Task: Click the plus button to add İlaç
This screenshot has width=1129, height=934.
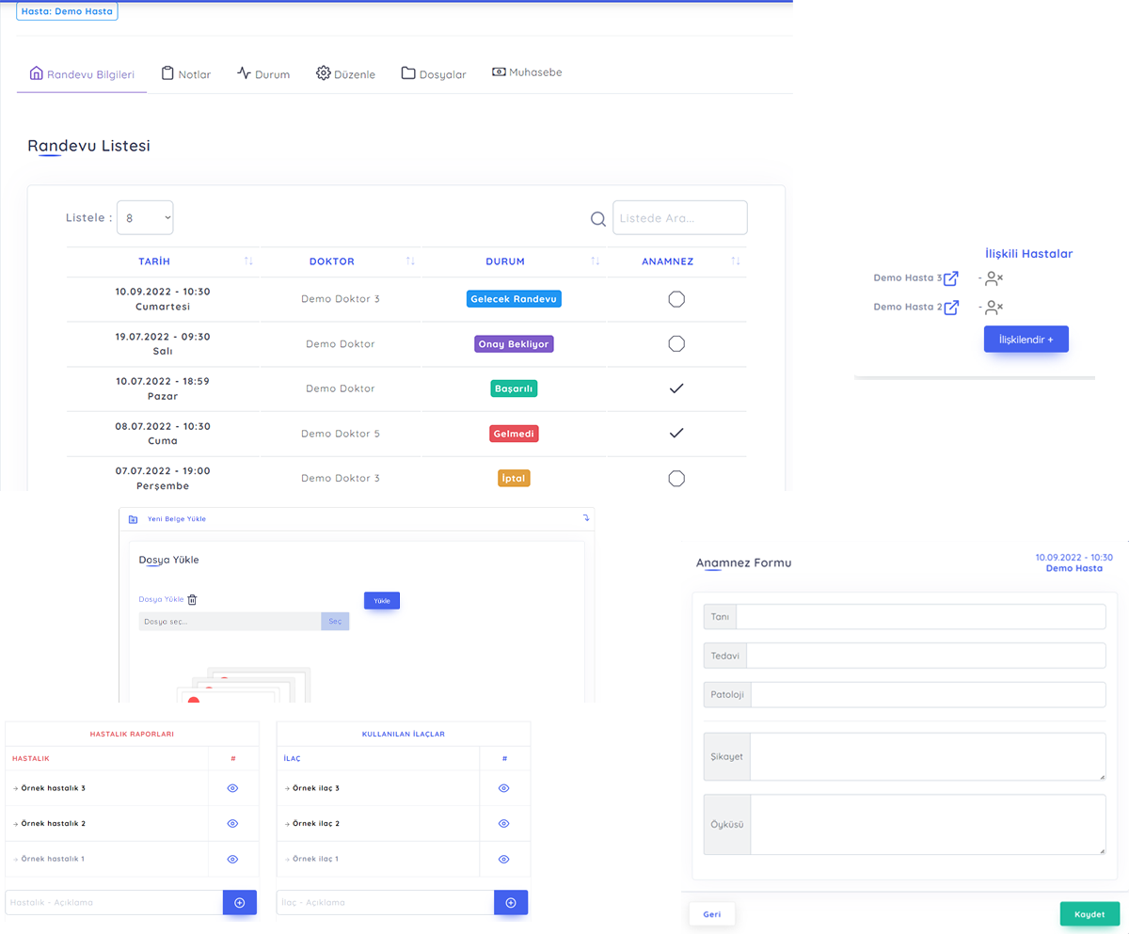Action: click(x=511, y=903)
